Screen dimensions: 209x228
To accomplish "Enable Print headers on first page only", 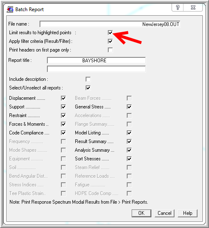I will pos(110,50).
